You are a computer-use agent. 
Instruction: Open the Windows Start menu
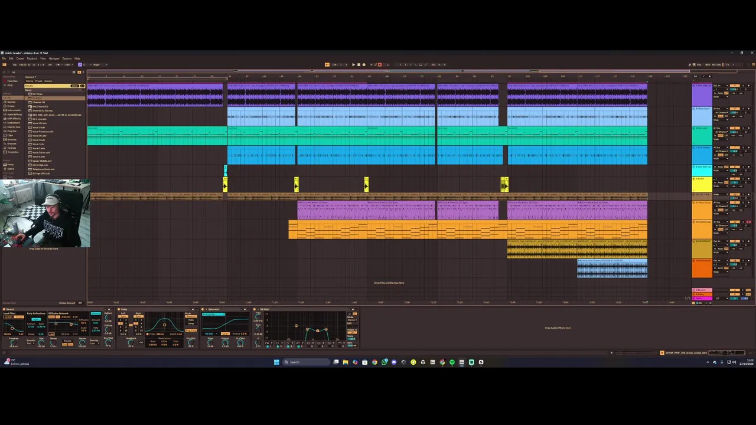click(276, 362)
